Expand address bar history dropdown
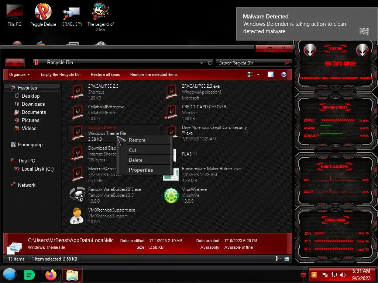The height and width of the screenshot is (283, 378). coord(202,63)
